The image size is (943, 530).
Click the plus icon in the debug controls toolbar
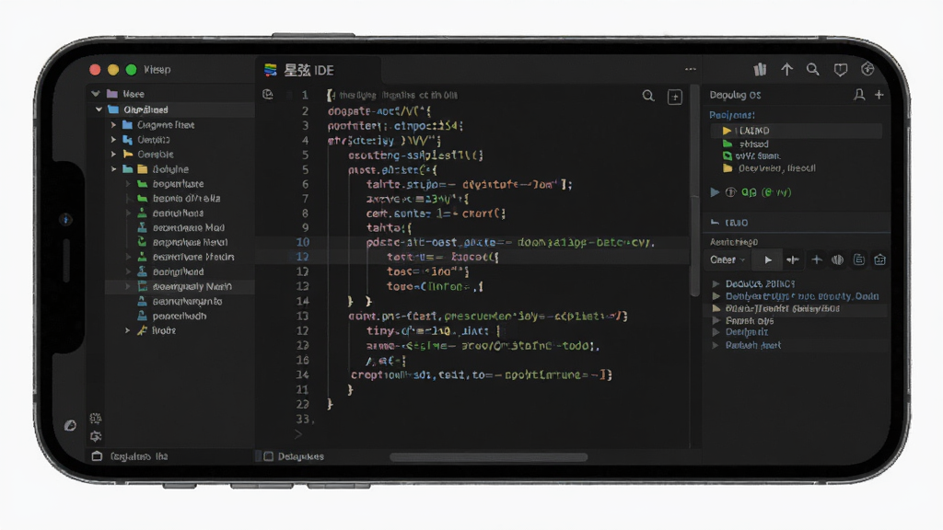pos(816,259)
